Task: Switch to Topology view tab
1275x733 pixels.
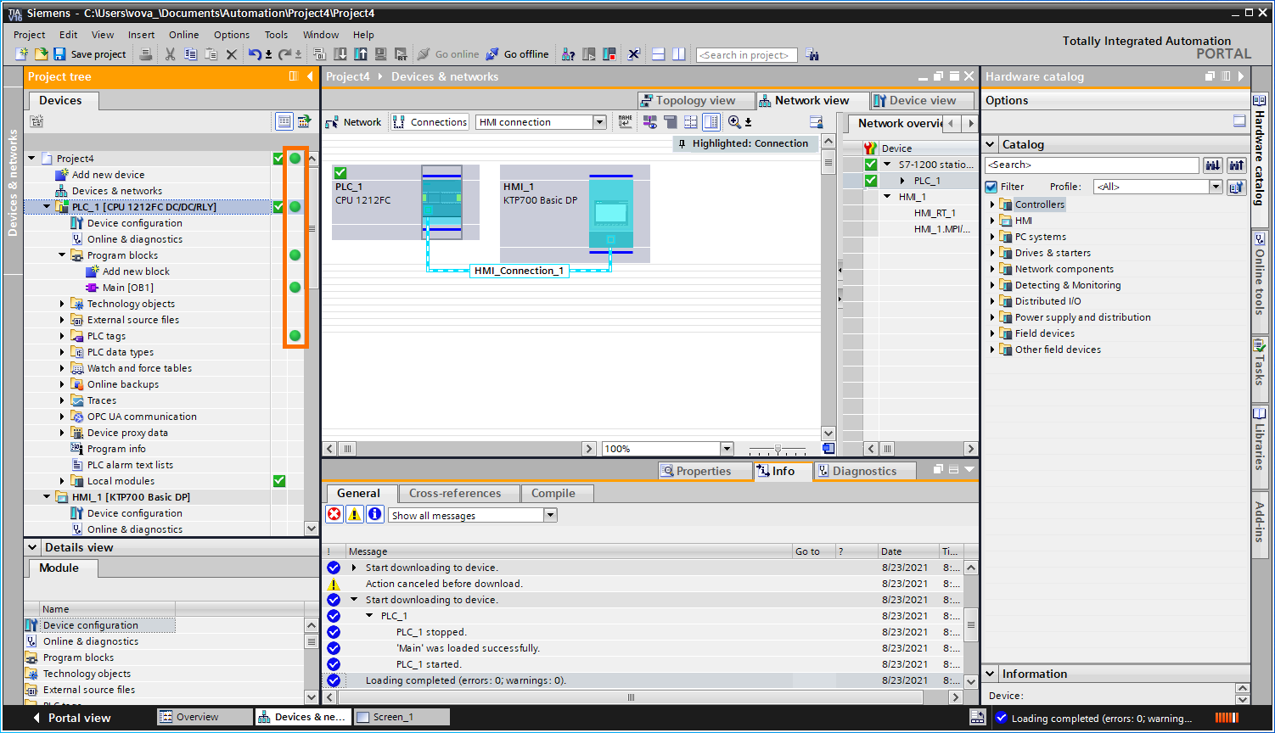Action: [695, 100]
